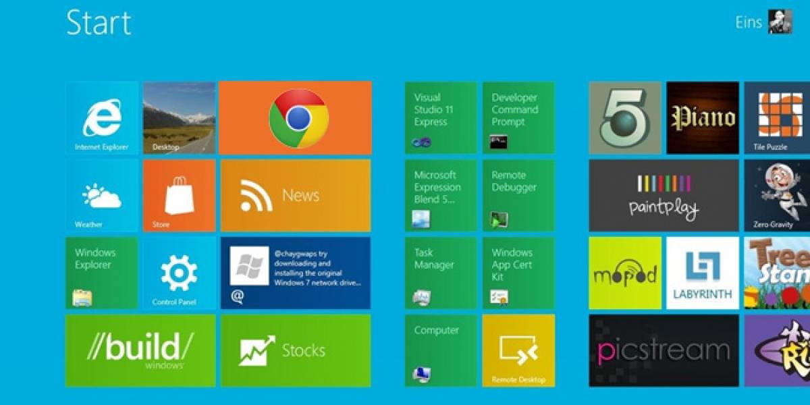
Task: Open the Control Panel tile
Action: click(x=180, y=273)
